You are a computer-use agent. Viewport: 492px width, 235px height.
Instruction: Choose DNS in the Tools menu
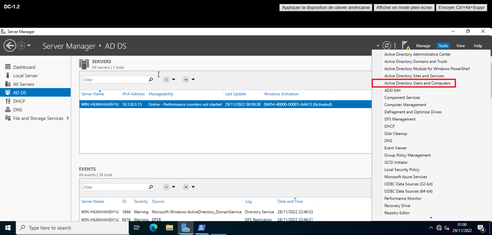pos(388,141)
